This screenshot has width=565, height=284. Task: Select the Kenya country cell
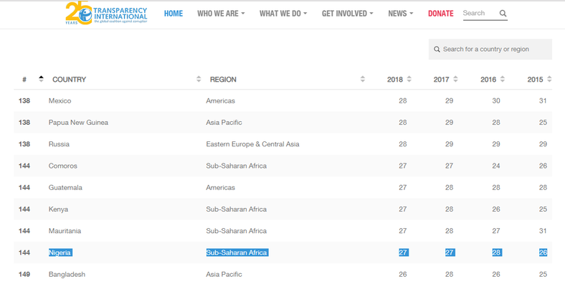coord(58,209)
